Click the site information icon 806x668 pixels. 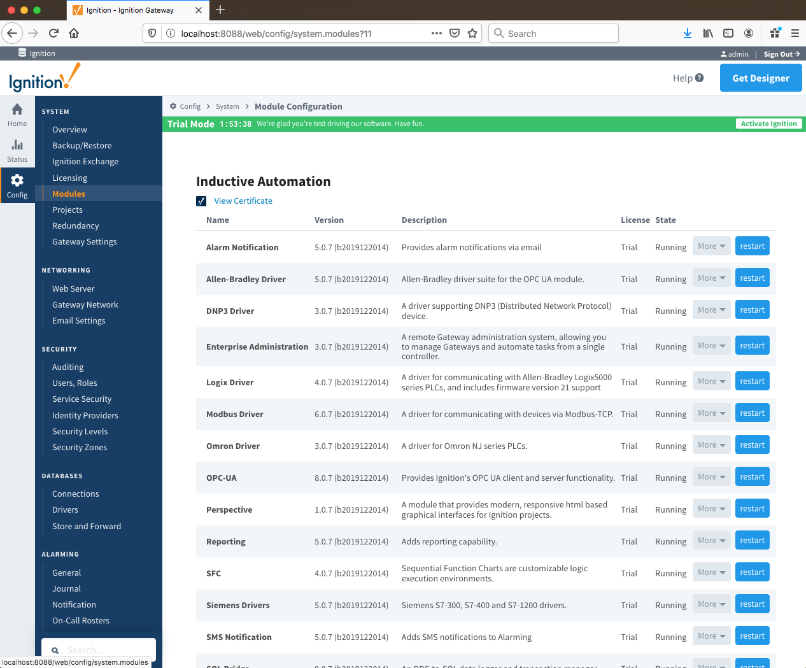tap(171, 33)
